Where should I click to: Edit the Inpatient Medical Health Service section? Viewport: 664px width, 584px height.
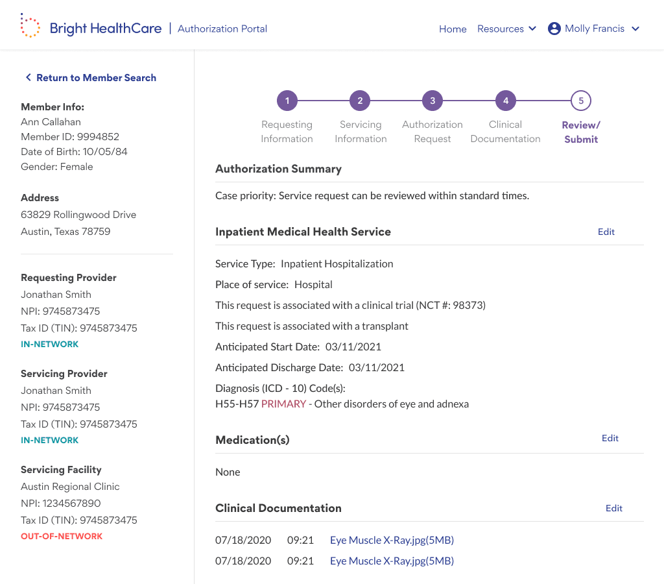(606, 232)
